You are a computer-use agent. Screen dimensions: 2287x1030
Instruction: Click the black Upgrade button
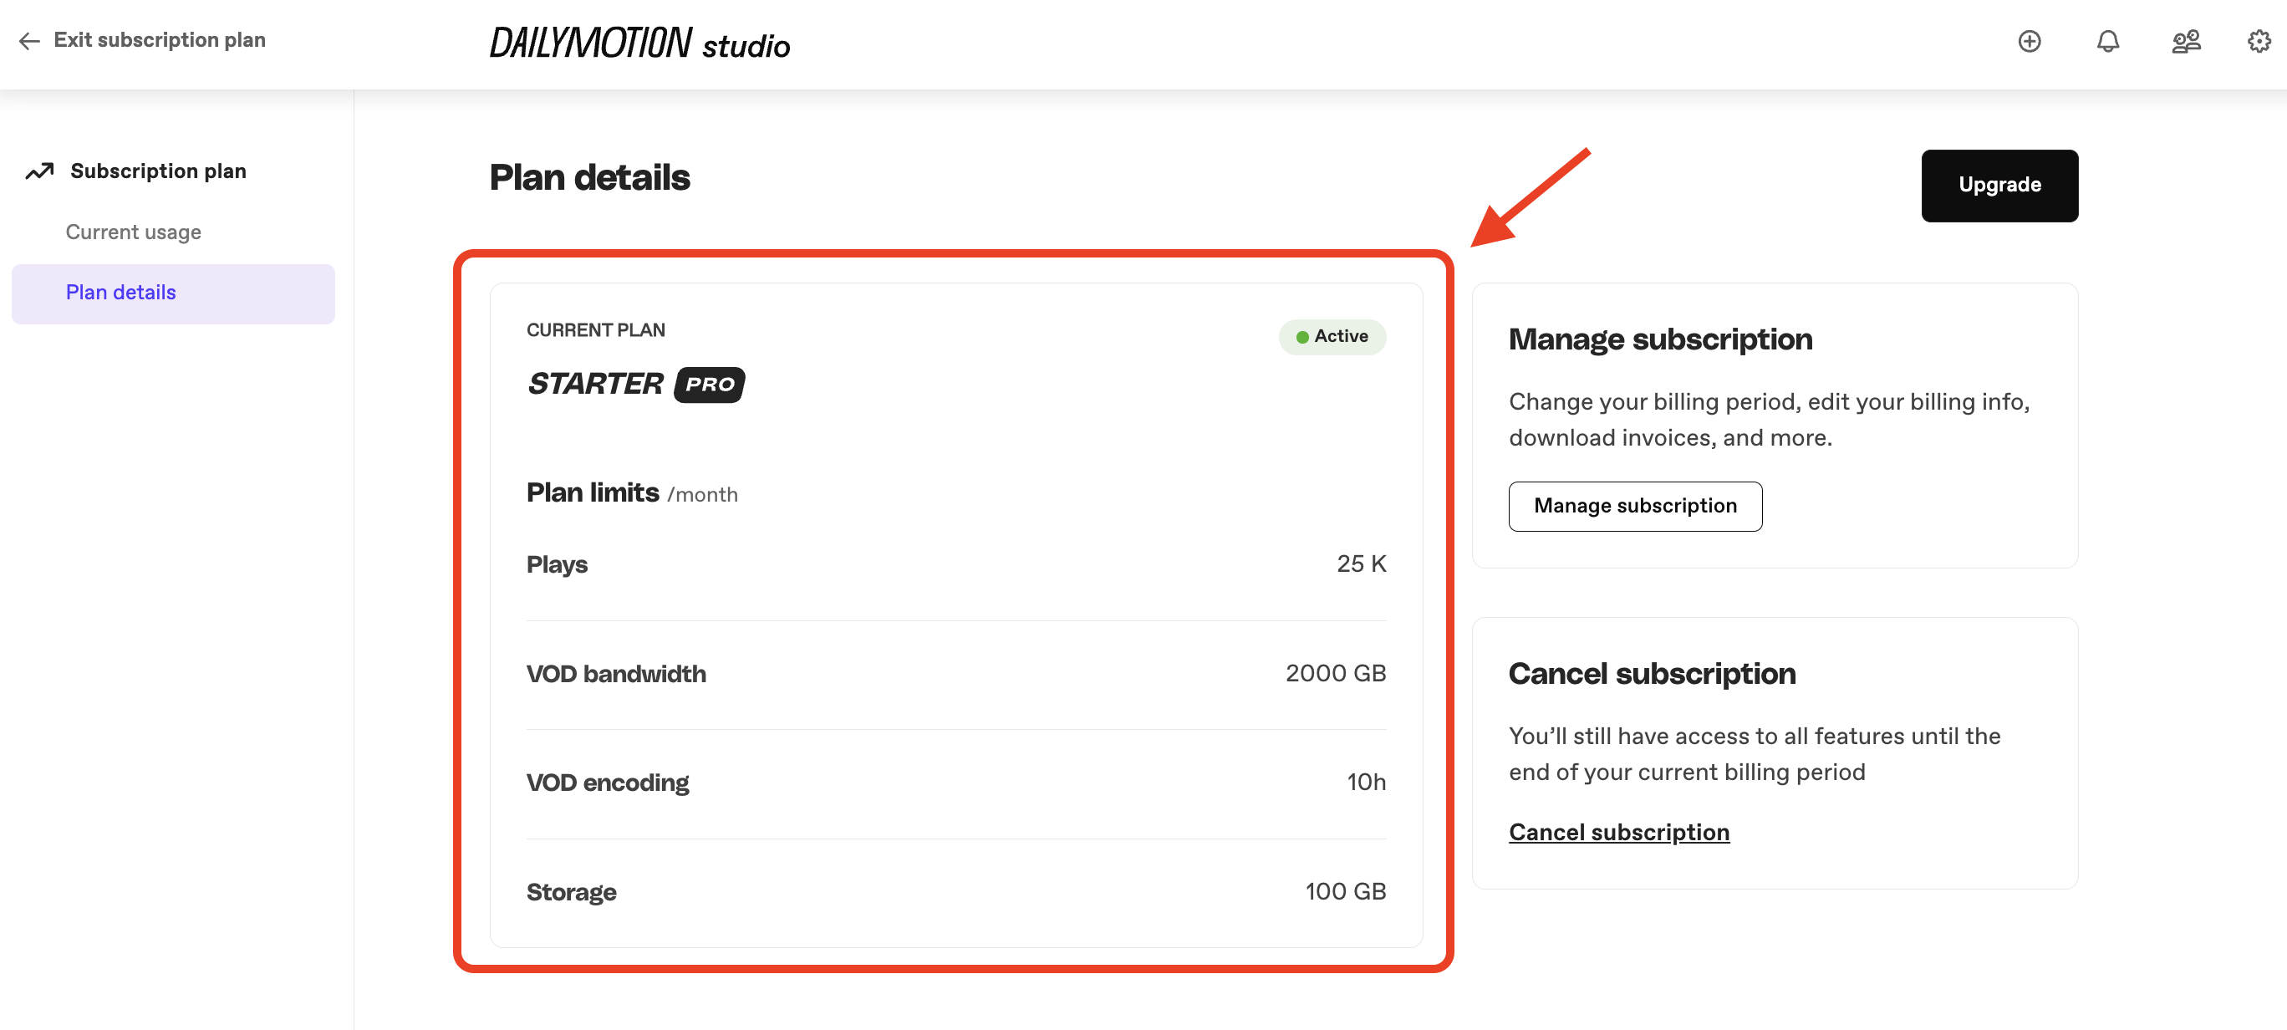pyautogui.click(x=1999, y=185)
